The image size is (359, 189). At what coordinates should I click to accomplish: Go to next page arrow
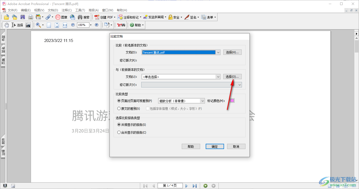click(187, 186)
